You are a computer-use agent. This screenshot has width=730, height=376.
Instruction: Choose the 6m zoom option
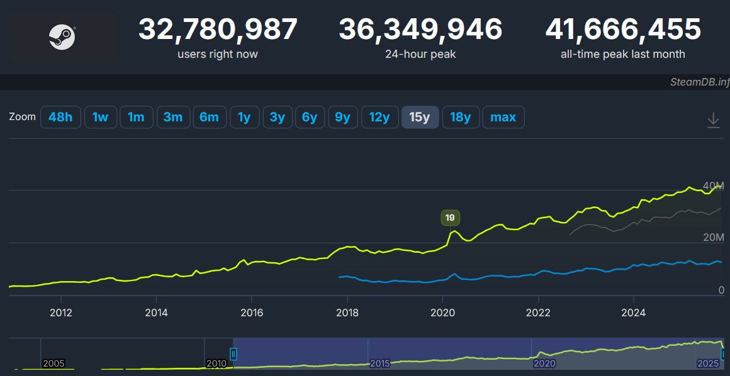pos(210,117)
